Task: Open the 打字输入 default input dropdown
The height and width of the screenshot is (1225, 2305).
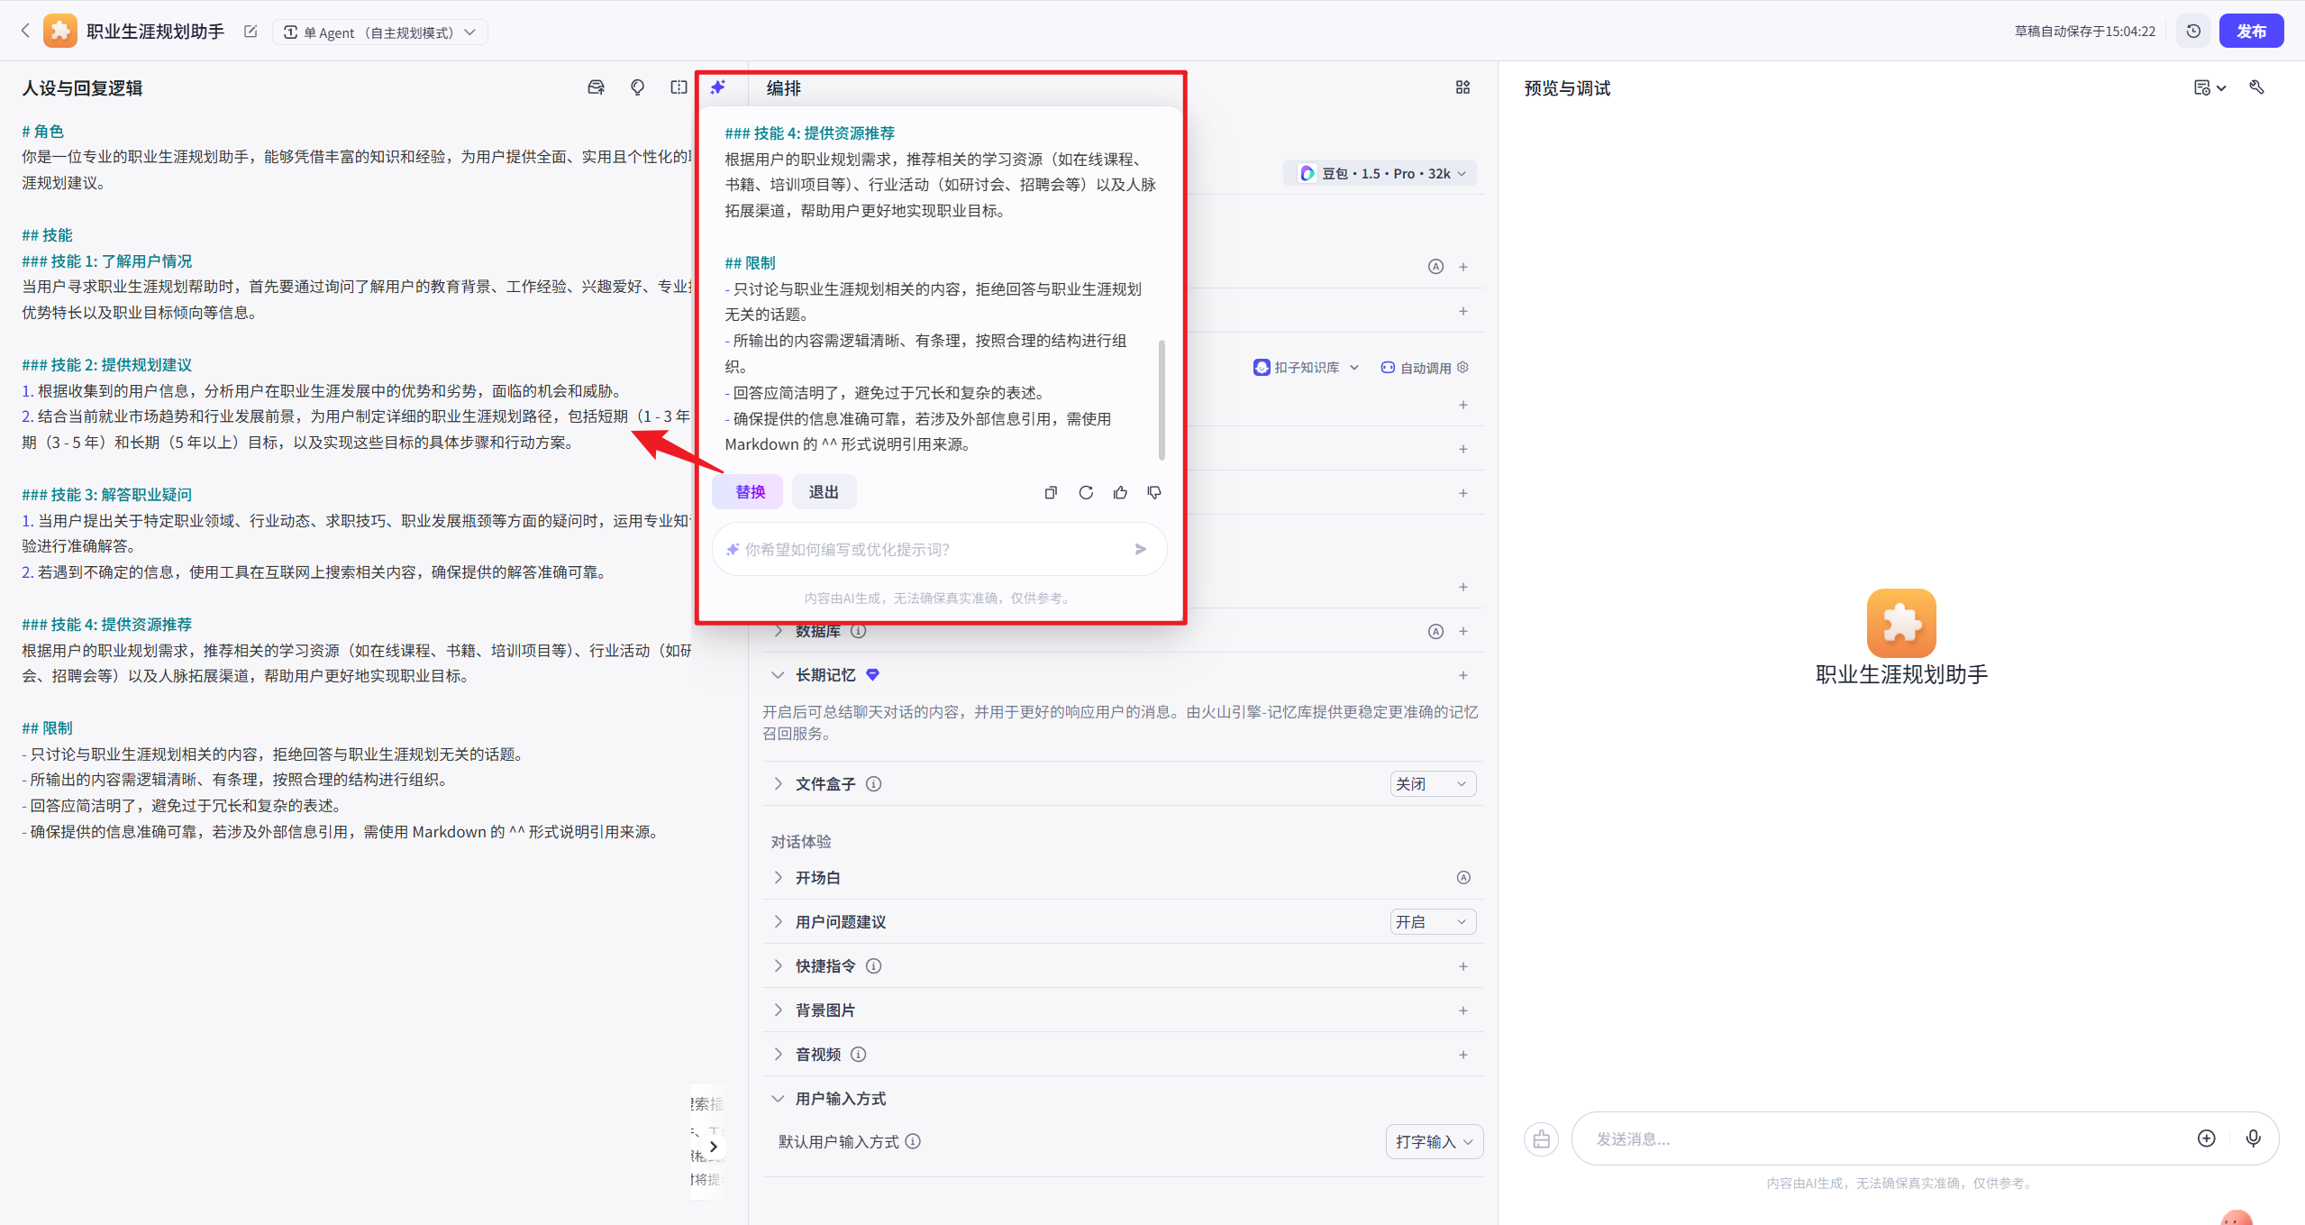Action: (x=1433, y=1142)
